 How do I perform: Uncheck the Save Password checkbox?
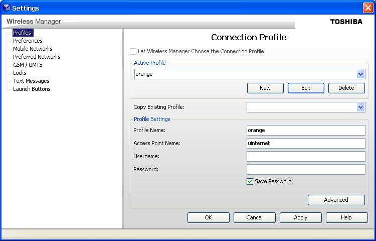(250, 181)
